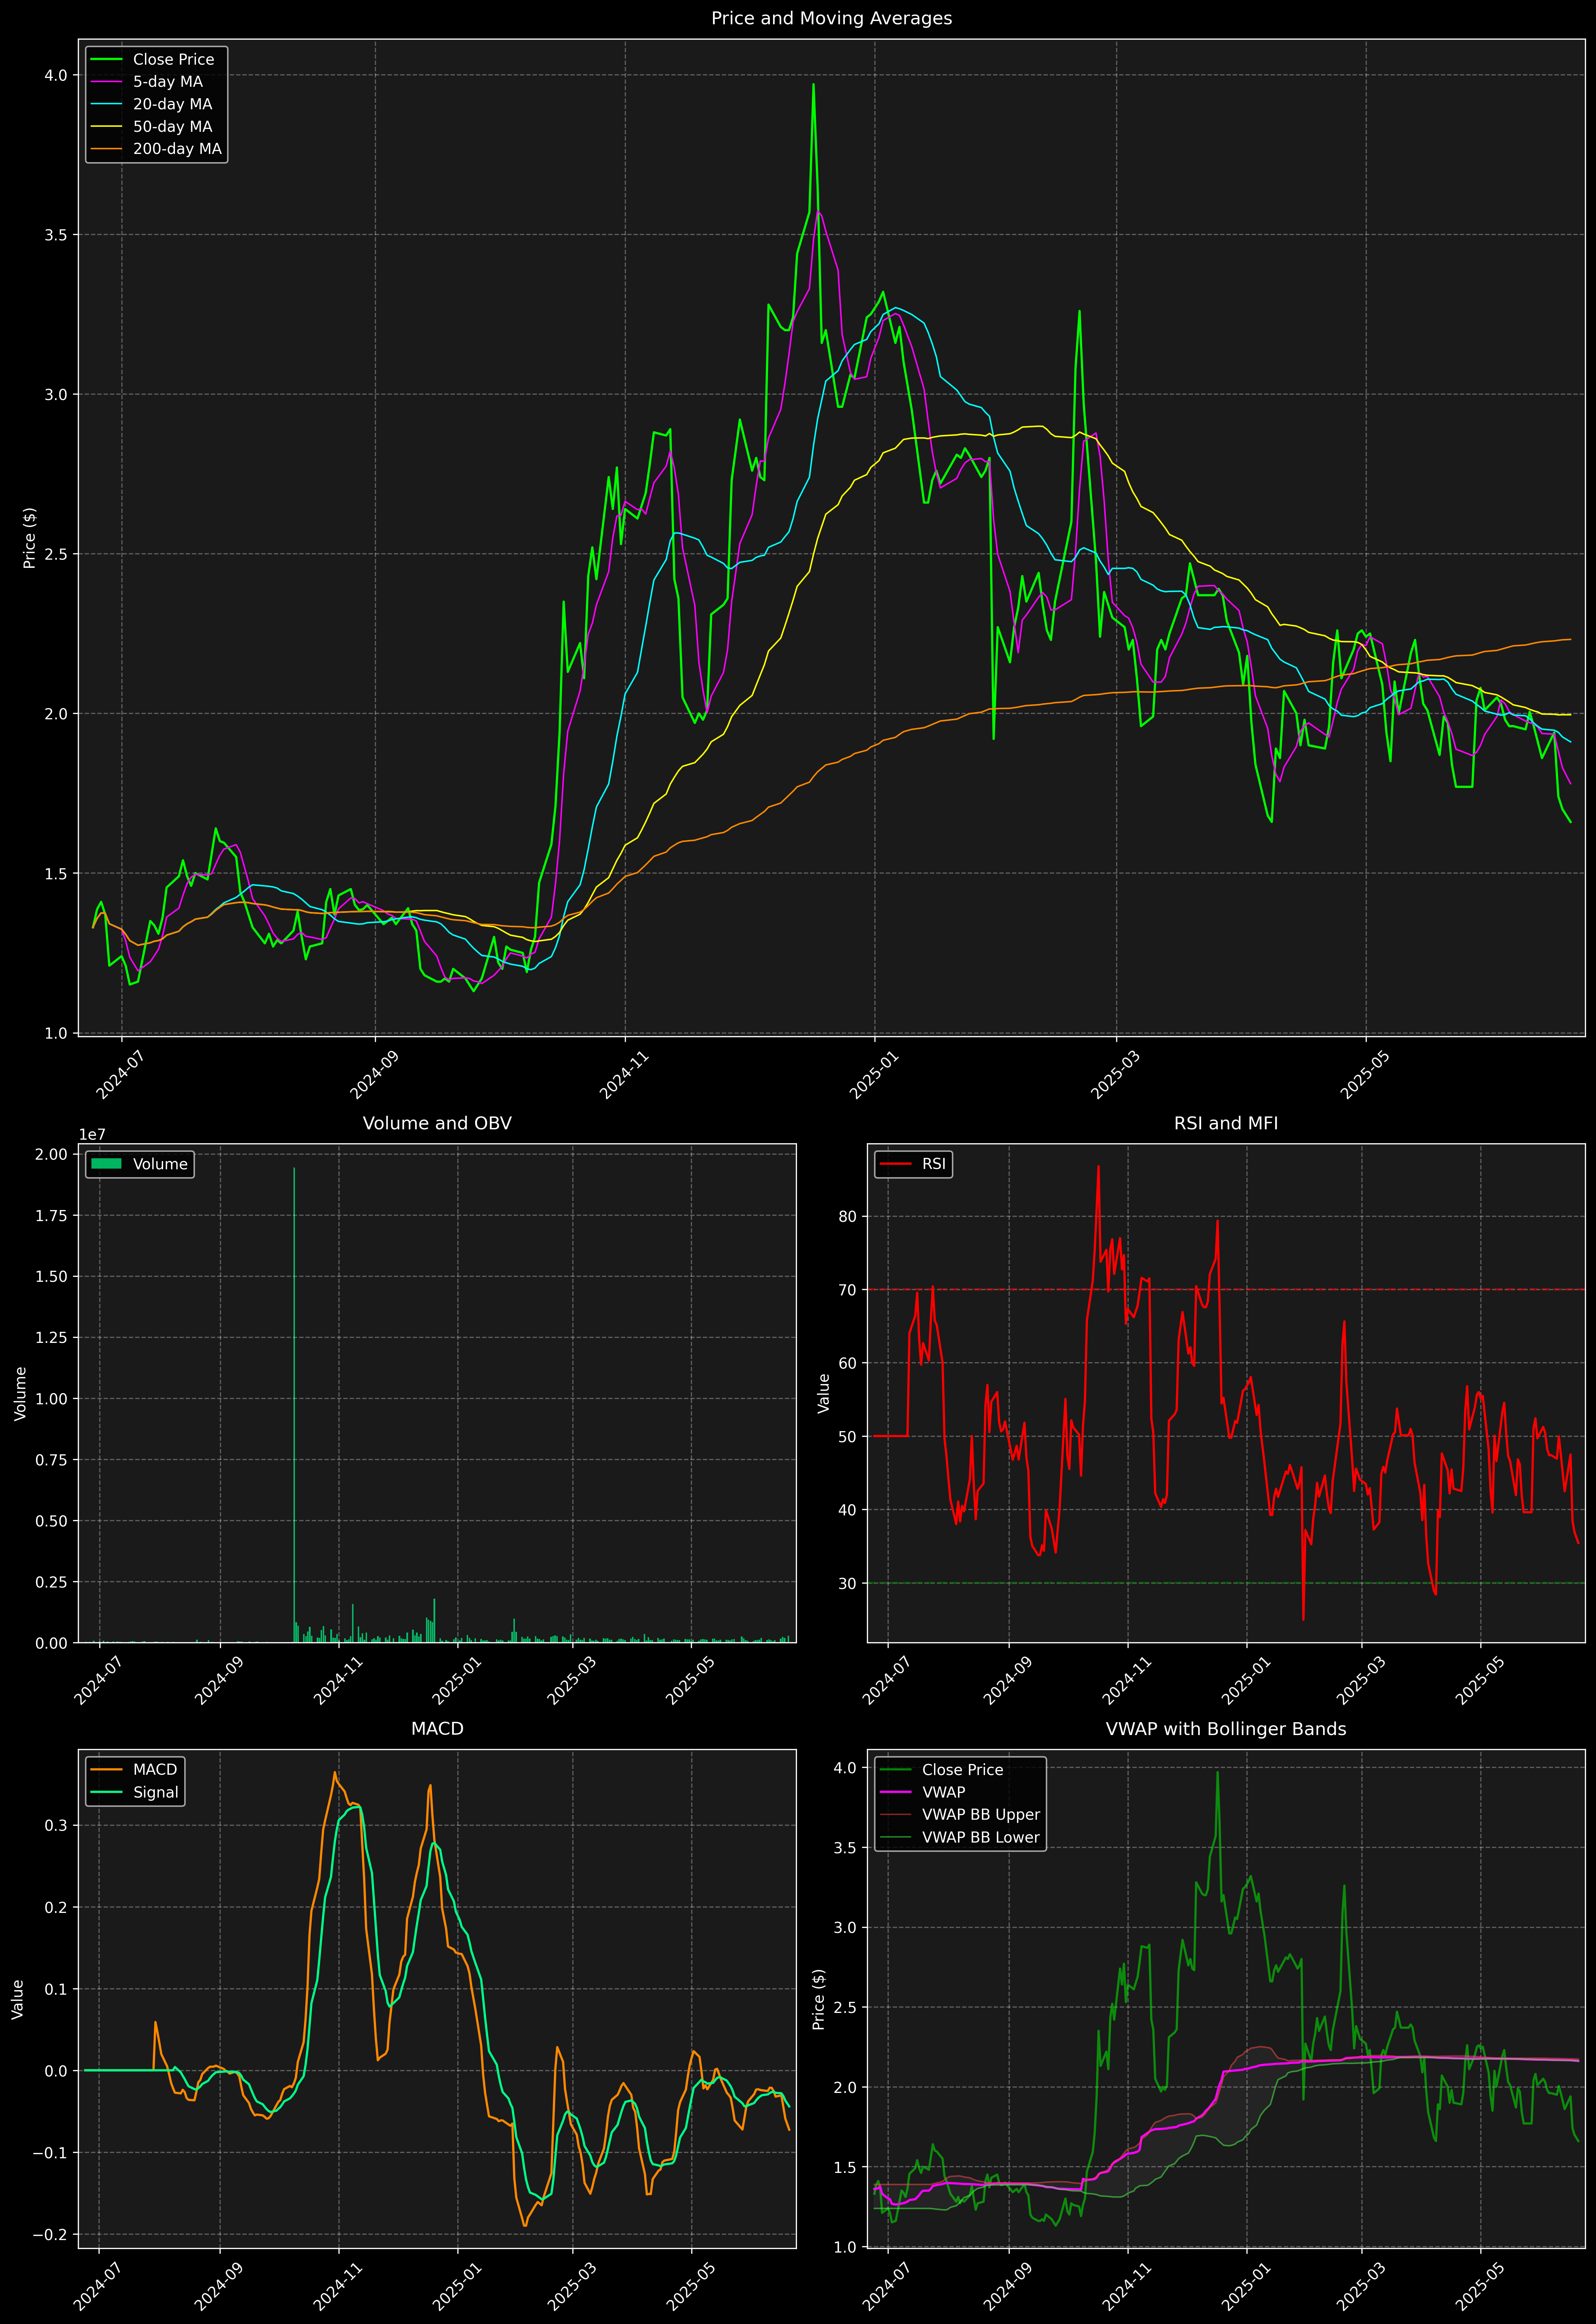Screen dimensions: 1596x2324
Task: Click the green 'Volume' legend swatch
Action: pyautogui.click(x=106, y=1164)
